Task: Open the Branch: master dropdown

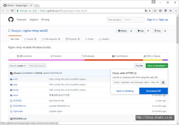Action: [18, 66]
